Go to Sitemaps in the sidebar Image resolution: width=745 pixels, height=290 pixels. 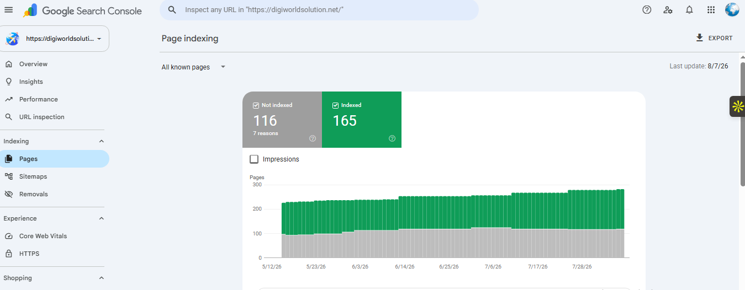[33, 176]
